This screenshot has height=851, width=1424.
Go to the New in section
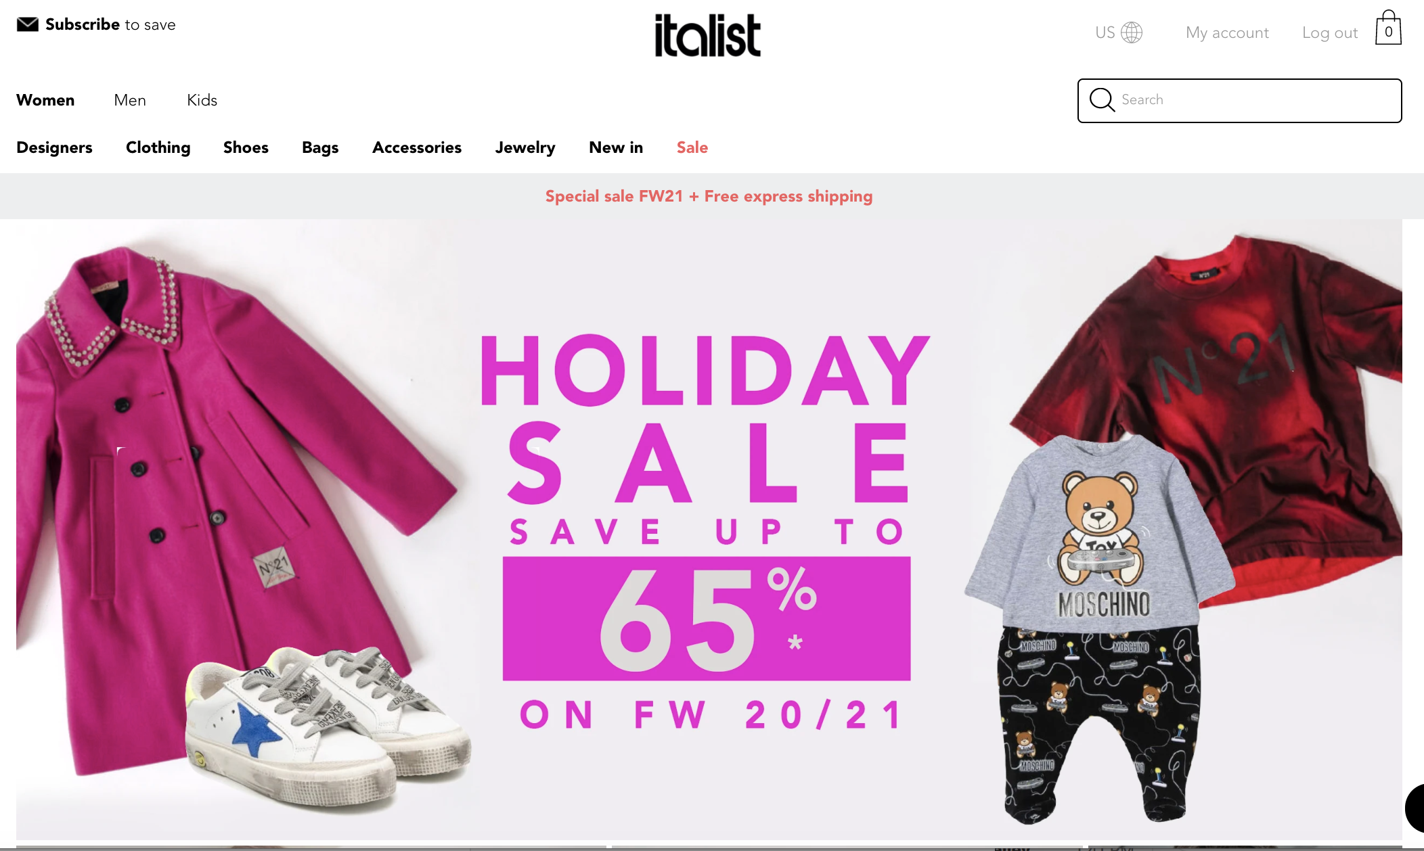coord(616,147)
